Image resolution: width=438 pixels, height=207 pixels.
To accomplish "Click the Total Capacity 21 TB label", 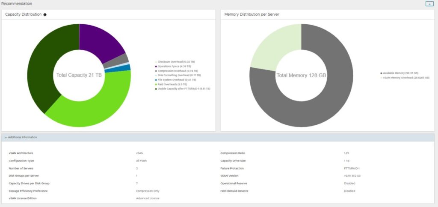I will click(x=79, y=75).
